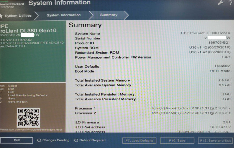Click F7: Load Defaults button
The height and width of the screenshot is (148, 234).
[139, 140]
